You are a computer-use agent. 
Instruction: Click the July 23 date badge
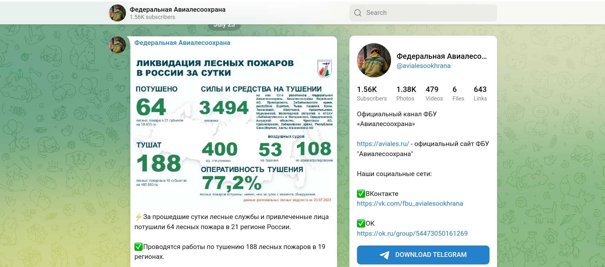(x=224, y=25)
